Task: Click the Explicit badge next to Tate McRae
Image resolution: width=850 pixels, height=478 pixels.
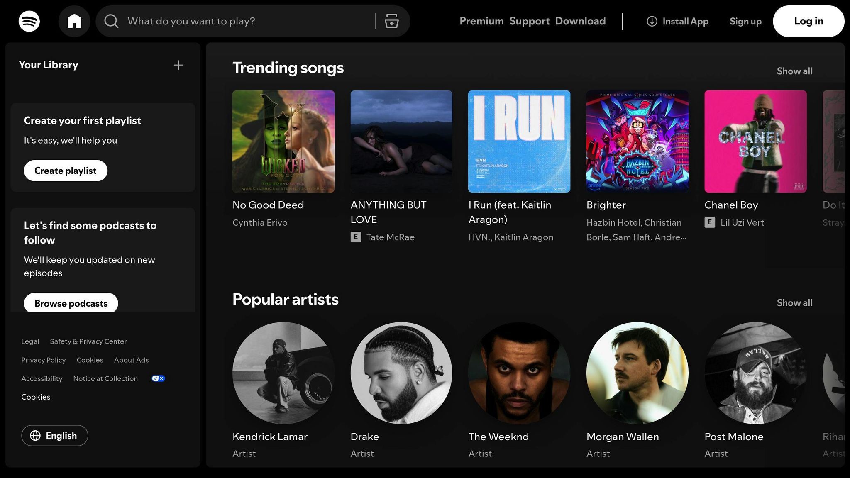Action: click(x=356, y=237)
